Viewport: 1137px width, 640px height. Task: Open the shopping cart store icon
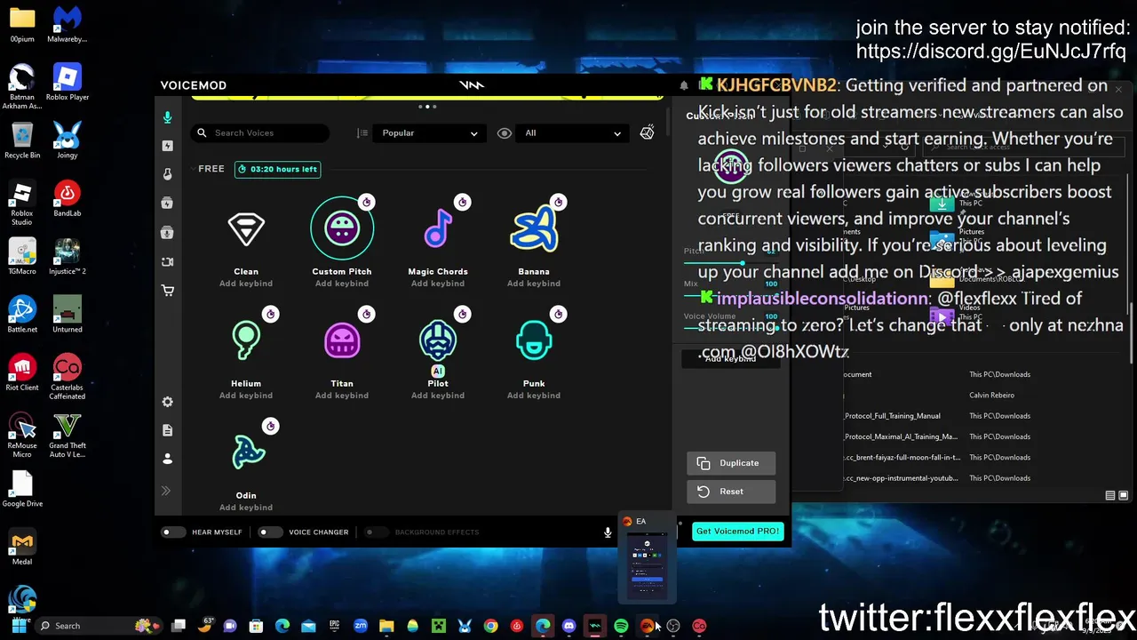pyautogui.click(x=167, y=291)
